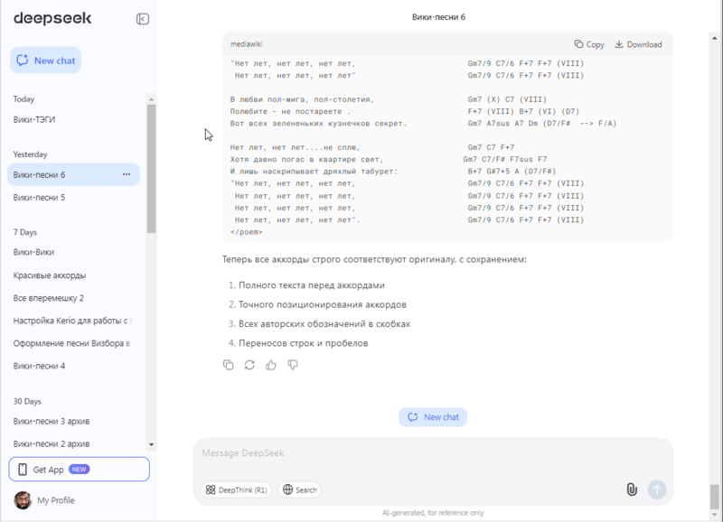Click the closing </poem> tag line
Viewport: 723px width, 522px height.
point(246,232)
